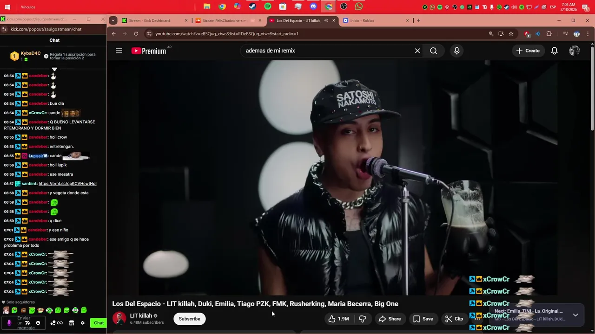This screenshot has width=595, height=334.
Task: Open Chrome zoom magnifier in address bar
Action: [x=491, y=34]
